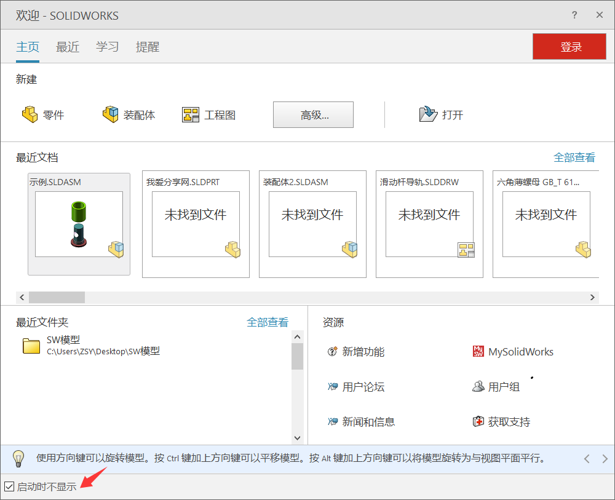Click the help question mark button
Viewport: 615px width, 500px height.
pyautogui.click(x=574, y=15)
